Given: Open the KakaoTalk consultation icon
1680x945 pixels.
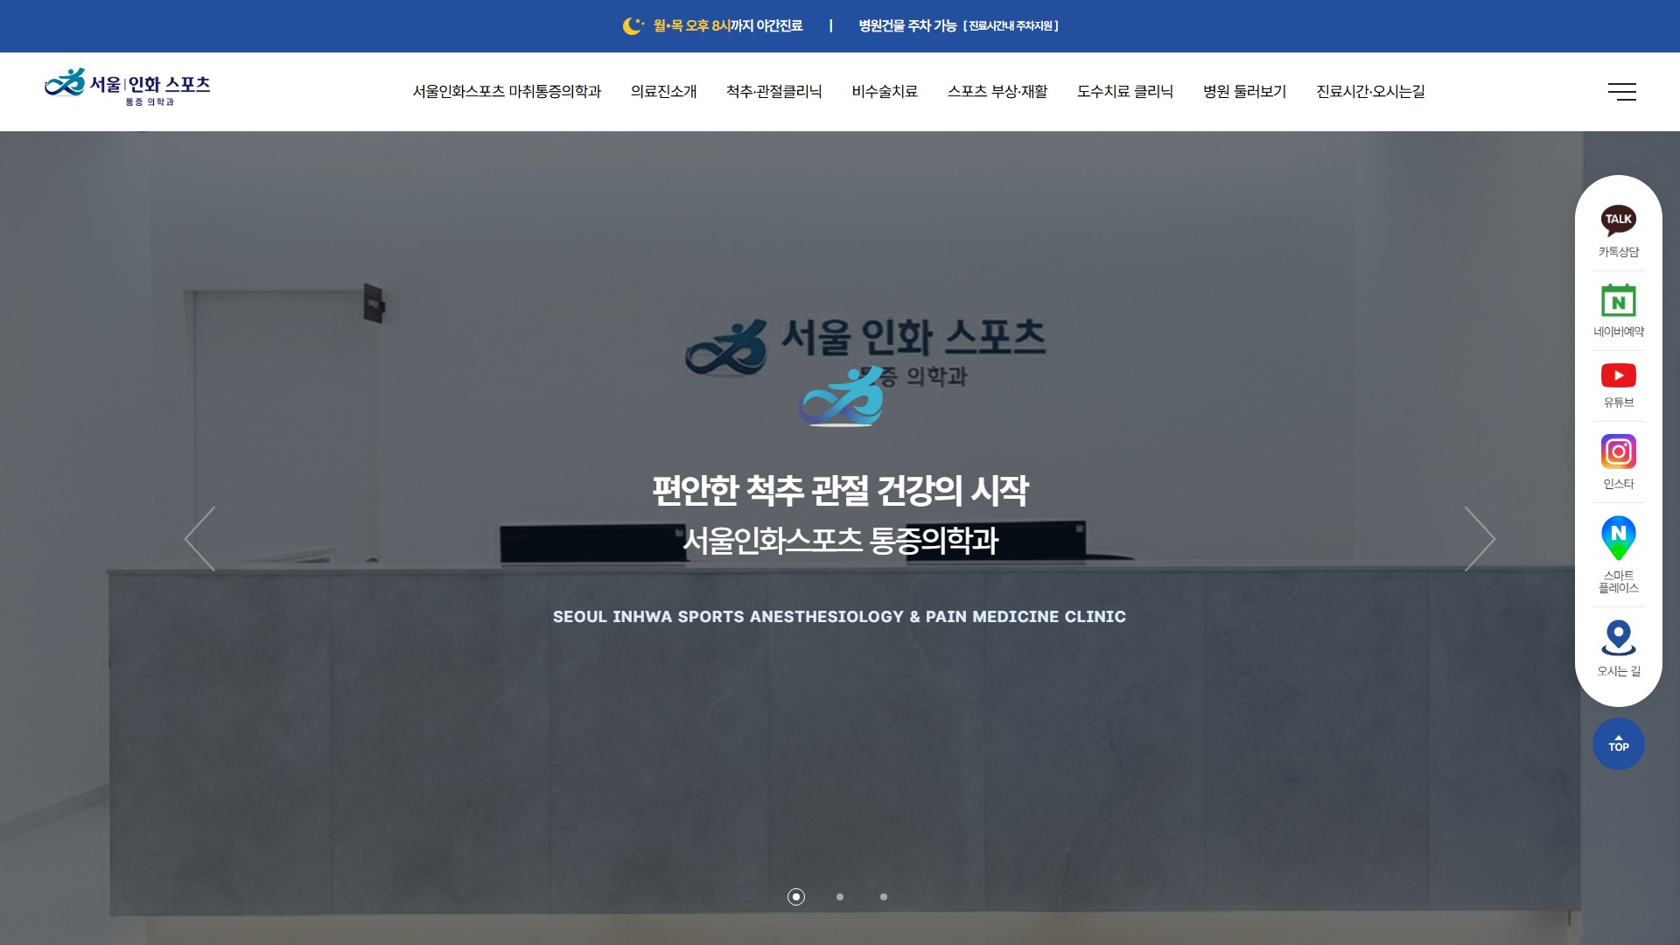Looking at the screenshot, I should coord(1618,220).
